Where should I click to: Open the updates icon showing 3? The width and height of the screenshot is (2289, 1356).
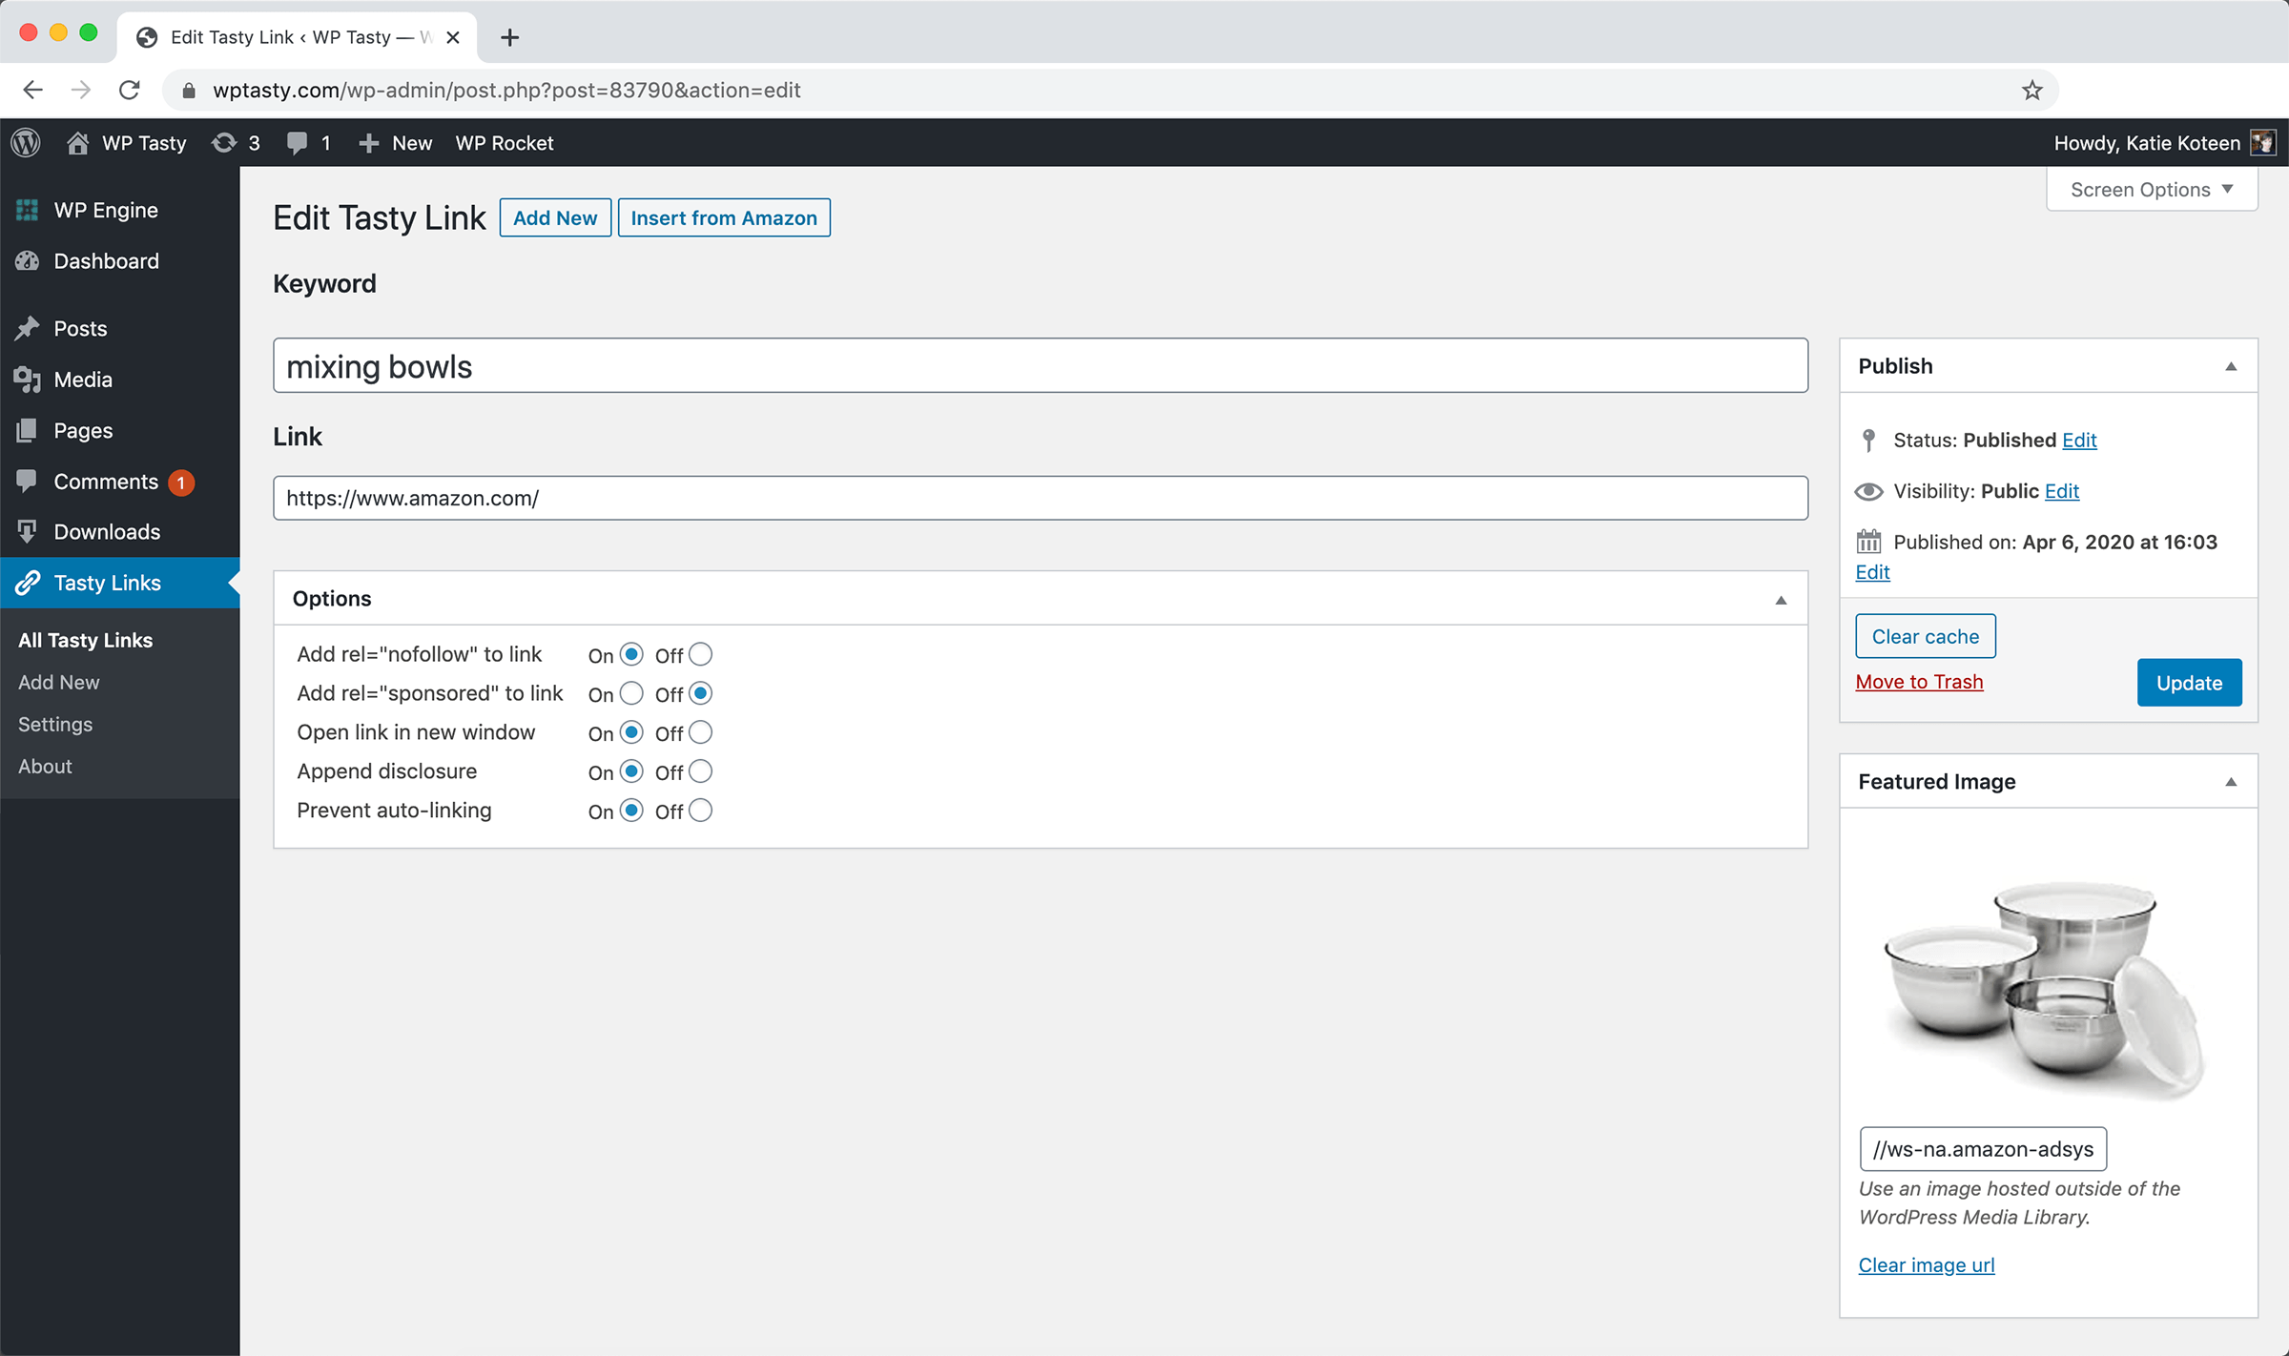coord(224,143)
